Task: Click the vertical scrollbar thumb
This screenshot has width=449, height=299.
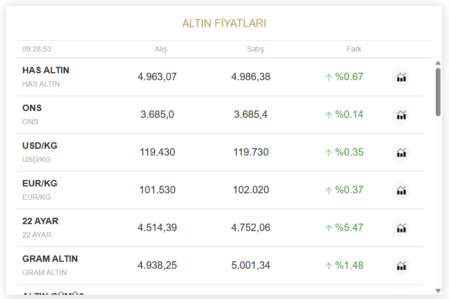Action: tap(438, 92)
